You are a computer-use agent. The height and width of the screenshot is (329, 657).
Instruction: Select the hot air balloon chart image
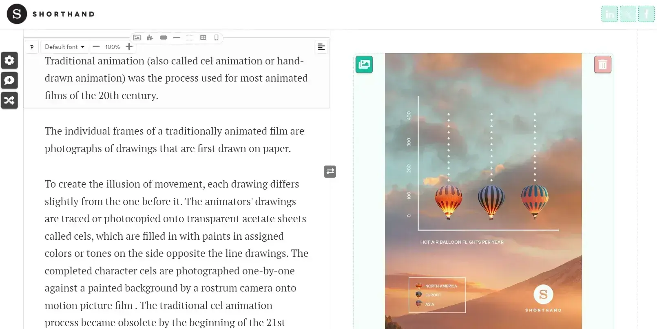click(483, 191)
